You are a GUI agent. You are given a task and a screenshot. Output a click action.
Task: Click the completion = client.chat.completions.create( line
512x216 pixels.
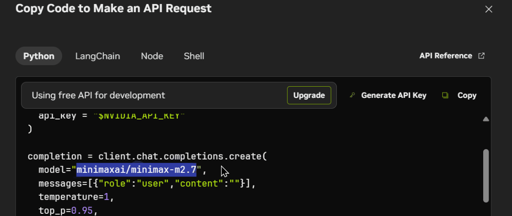click(x=147, y=156)
